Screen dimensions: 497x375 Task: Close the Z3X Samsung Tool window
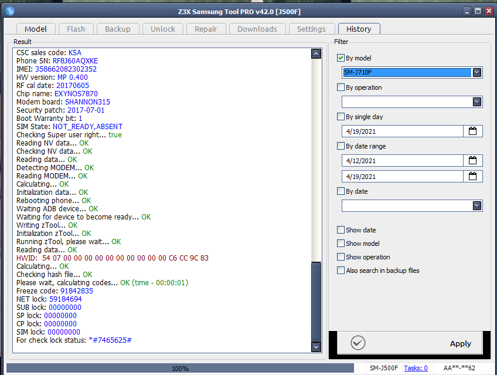pyautogui.click(x=489, y=11)
